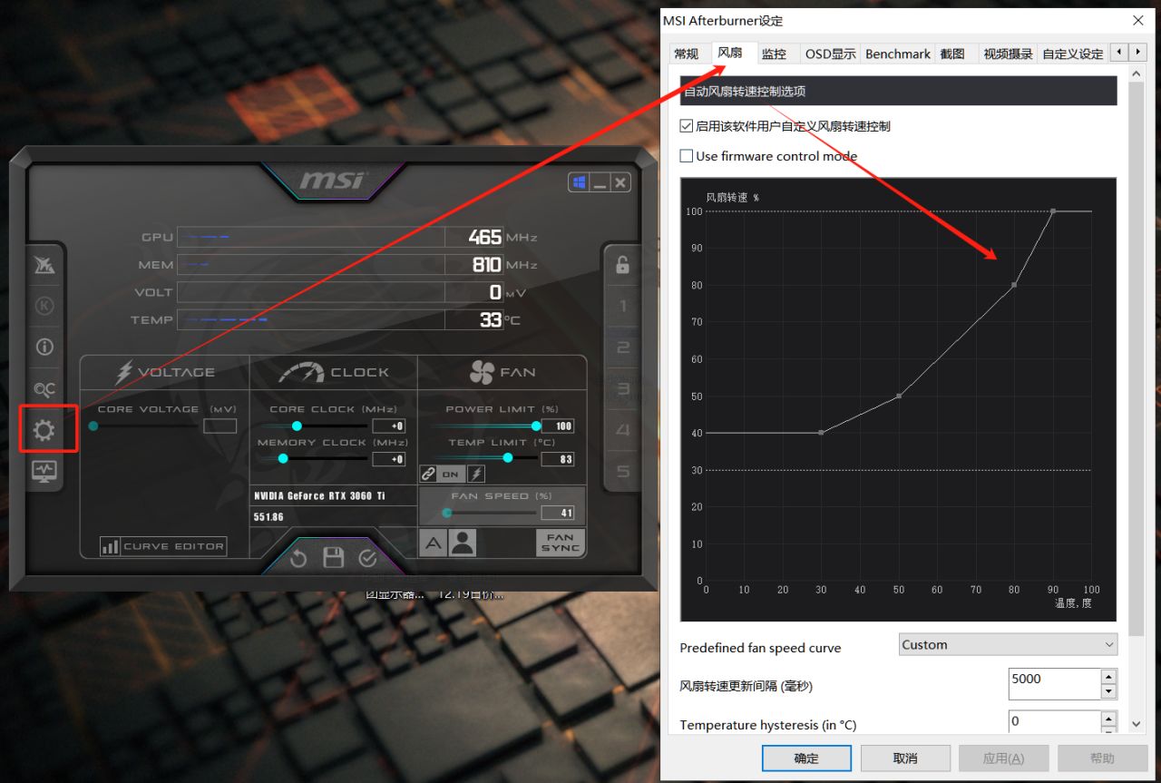Open the 监控 tab

tap(774, 54)
